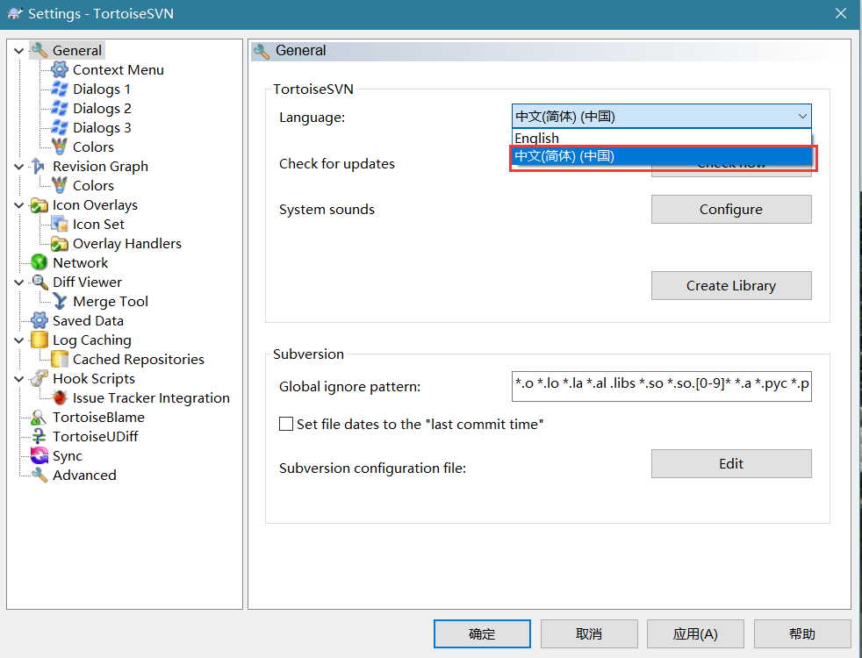Click the Configure system sounds button

pyautogui.click(x=731, y=210)
